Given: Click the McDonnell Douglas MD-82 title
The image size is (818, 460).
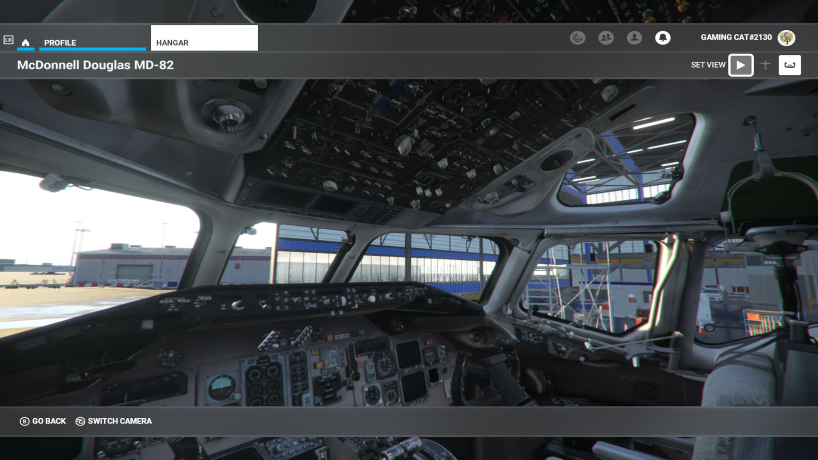Looking at the screenshot, I should pyautogui.click(x=95, y=65).
